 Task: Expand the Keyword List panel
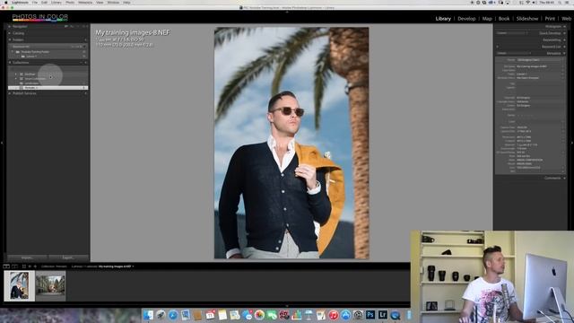551,47
